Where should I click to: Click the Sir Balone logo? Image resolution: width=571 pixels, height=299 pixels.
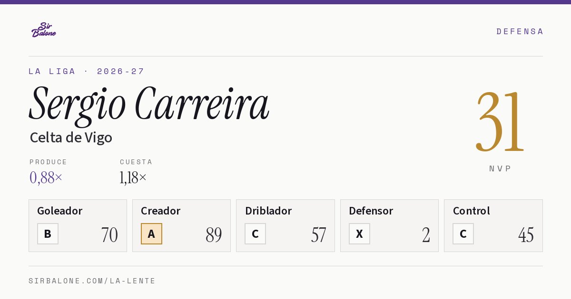point(44,29)
